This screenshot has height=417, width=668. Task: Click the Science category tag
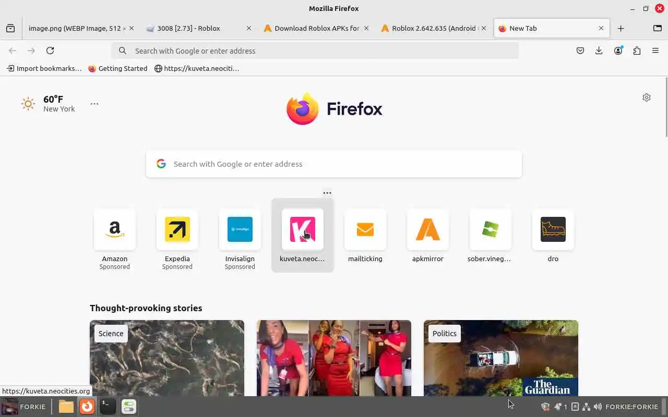click(111, 334)
